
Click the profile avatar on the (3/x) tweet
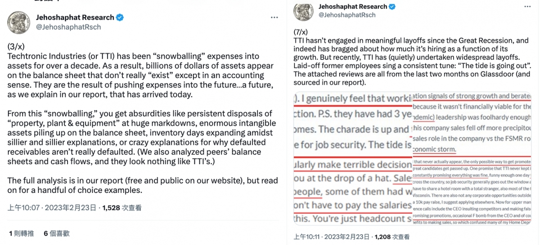pyautogui.click(x=18, y=22)
